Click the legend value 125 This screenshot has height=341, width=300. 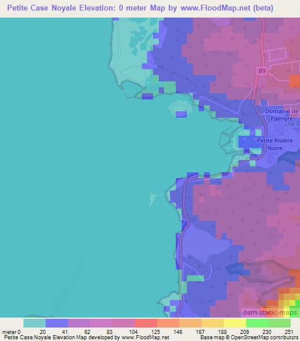click(155, 332)
